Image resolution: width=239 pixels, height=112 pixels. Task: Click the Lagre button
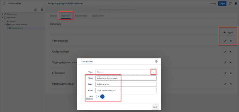pos(222,4)
